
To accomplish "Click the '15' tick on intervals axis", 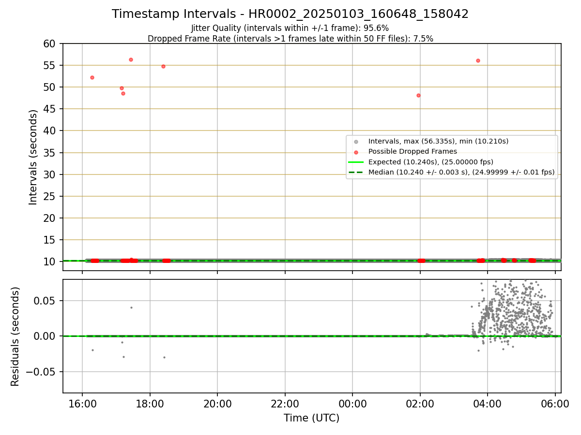I will [x=50, y=240].
